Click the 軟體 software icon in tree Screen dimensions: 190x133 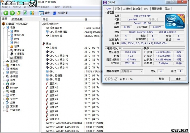coord(7,95)
